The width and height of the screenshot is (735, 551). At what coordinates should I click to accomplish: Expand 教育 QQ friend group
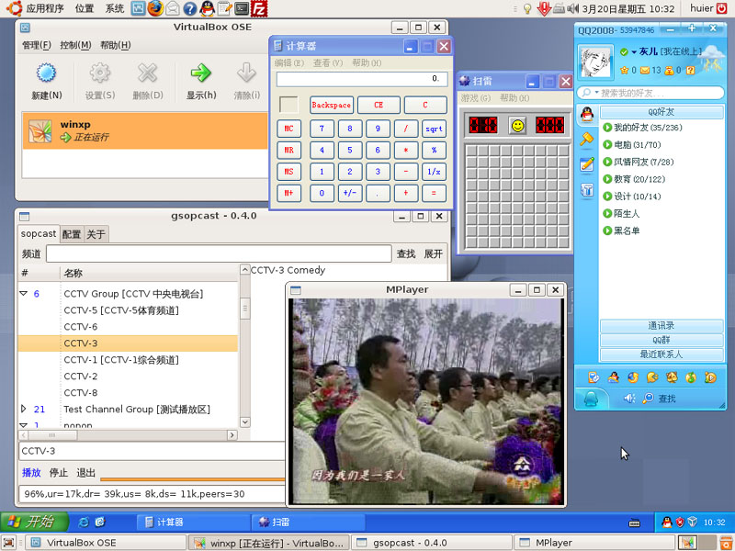(607, 179)
